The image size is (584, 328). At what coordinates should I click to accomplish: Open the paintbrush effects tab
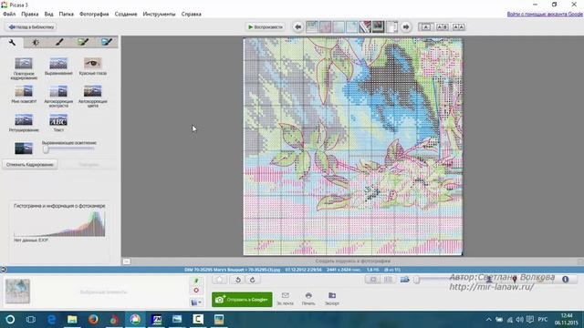coord(58,43)
